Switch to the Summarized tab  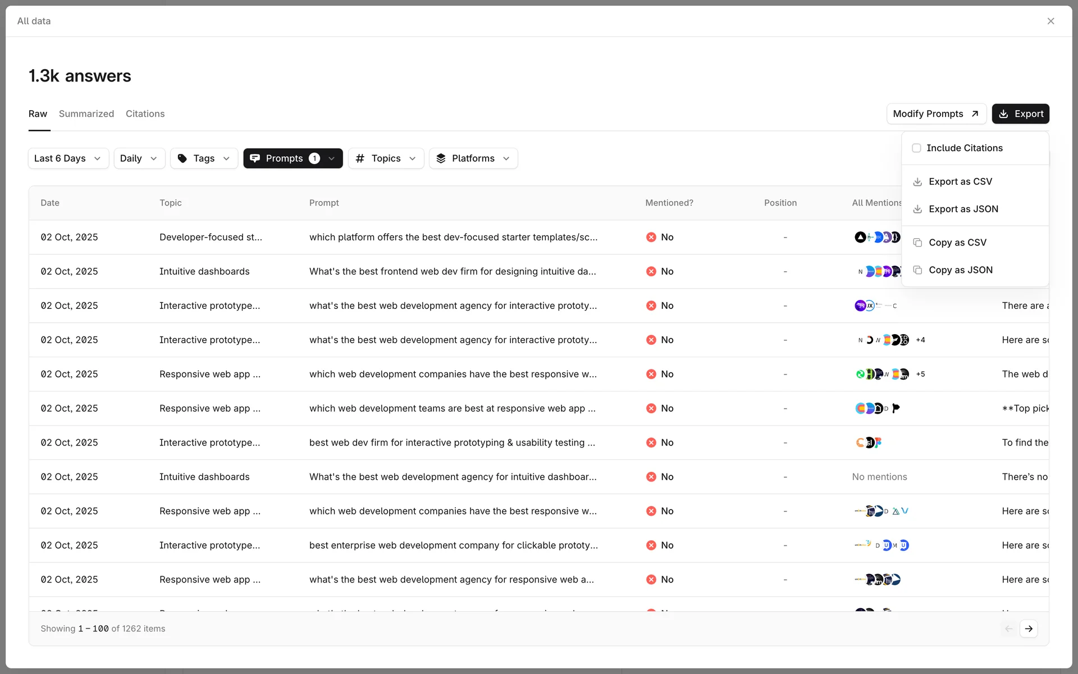[x=86, y=113]
